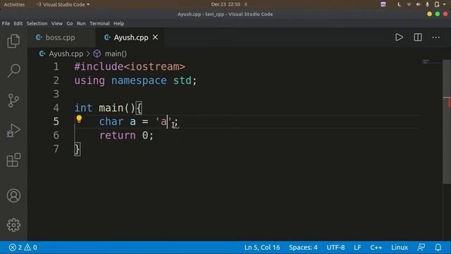
Task: Click 'using namespace std;' on line 2
Action: tap(135, 80)
